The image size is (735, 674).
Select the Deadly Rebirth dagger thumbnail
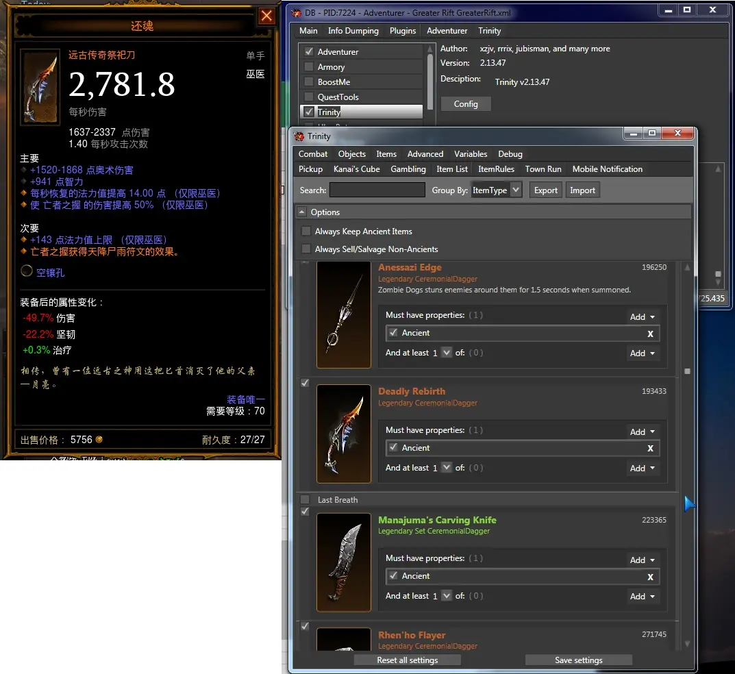tap(344, 434)
